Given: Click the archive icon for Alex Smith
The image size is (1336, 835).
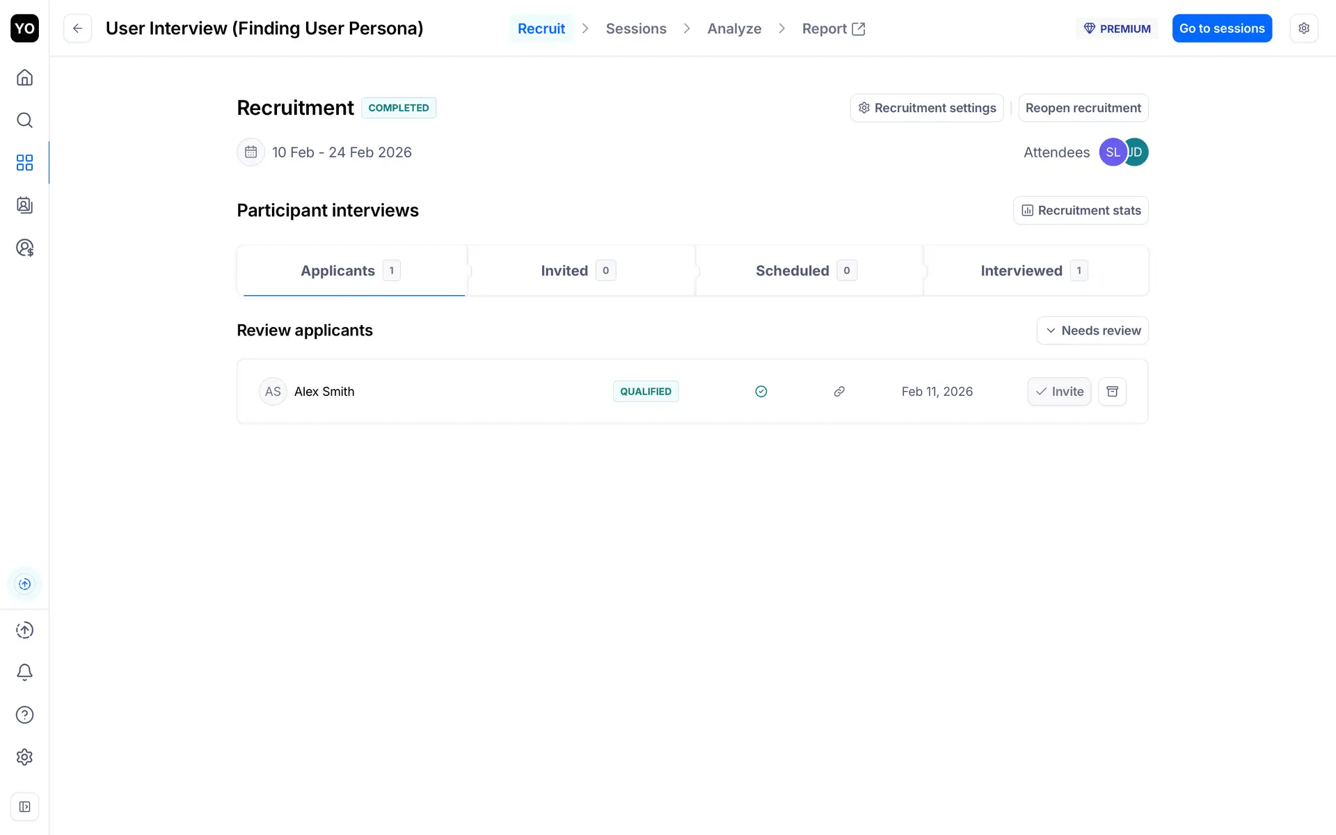Looking at the screenshot, I should [x=1112, y=392].
